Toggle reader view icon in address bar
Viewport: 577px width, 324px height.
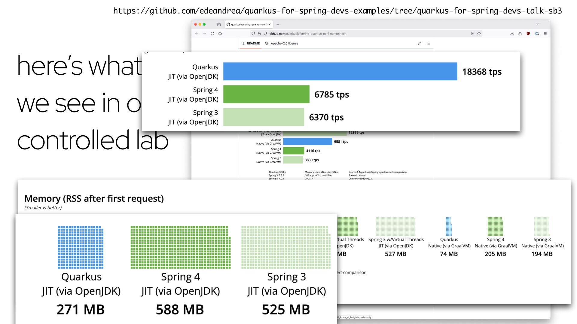(473, 34)
